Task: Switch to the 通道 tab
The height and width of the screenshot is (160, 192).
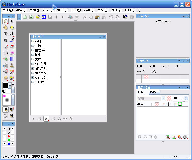Action: click(153, 92)
